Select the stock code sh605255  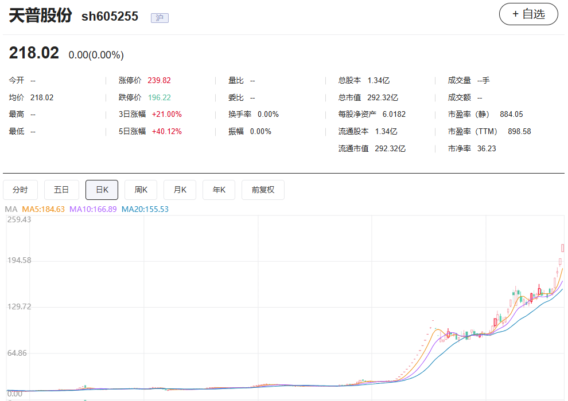pyautogui.click(x=110, y=17)
